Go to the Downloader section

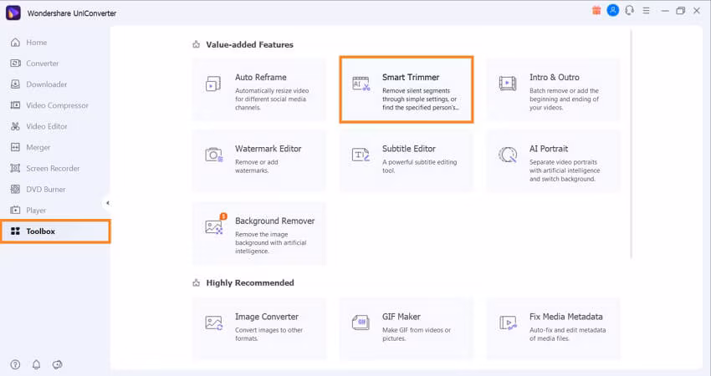(38, 84)
